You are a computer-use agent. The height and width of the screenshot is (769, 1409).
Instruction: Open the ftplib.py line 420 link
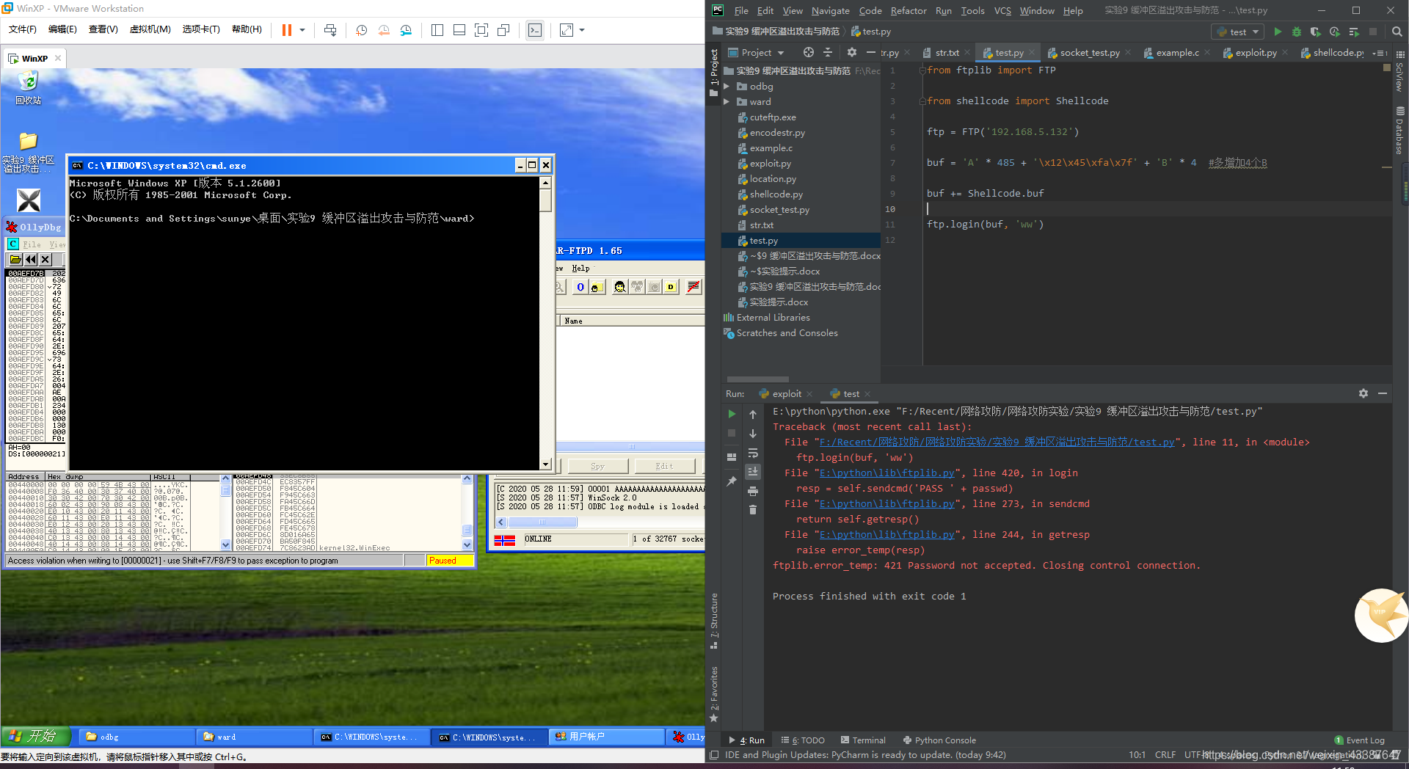pyautogui.click(x=887, y=473)
